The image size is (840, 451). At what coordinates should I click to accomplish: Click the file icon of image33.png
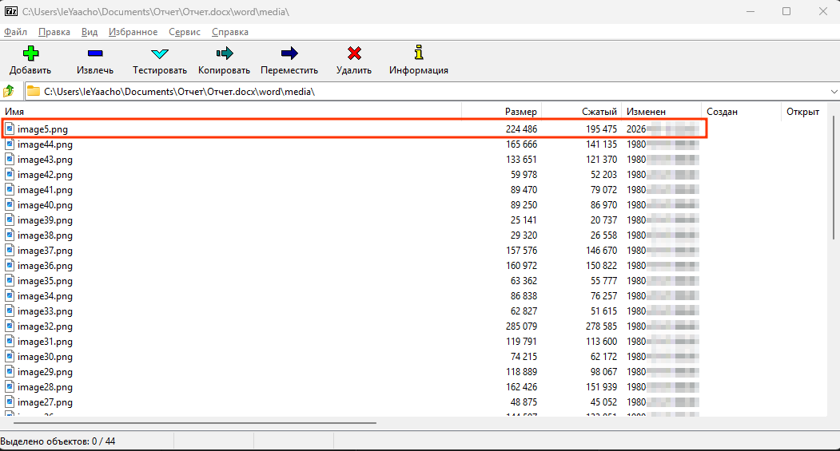pyautogui.click(x=10, y=311)
